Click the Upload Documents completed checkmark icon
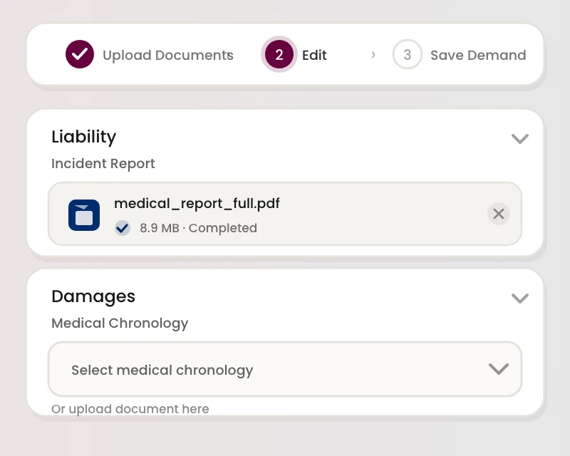The width and height of the screenshot is (570, 456). pos(80,54)
